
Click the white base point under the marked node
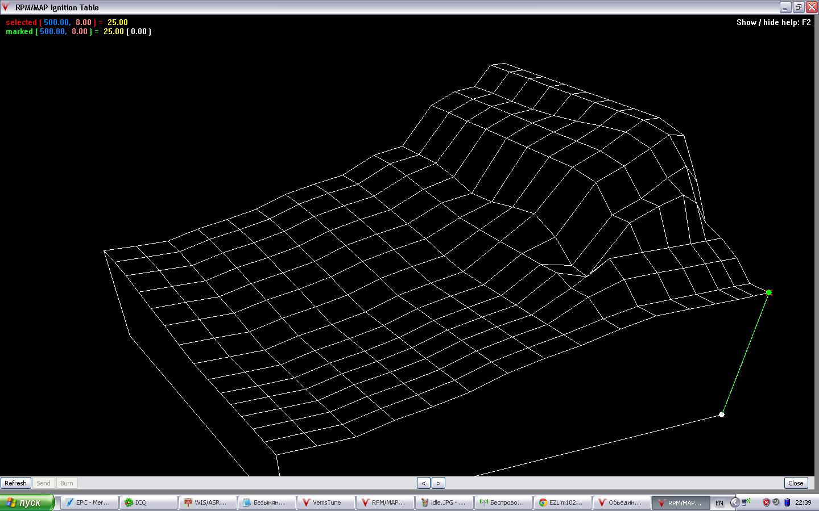722,414
